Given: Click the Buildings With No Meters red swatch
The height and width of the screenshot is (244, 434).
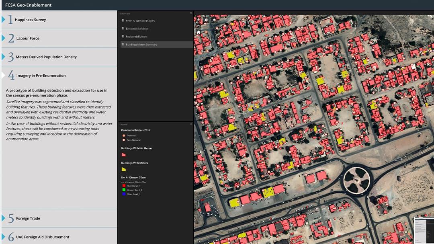Looking at the screenshot, I should click(x=124, y=155).
